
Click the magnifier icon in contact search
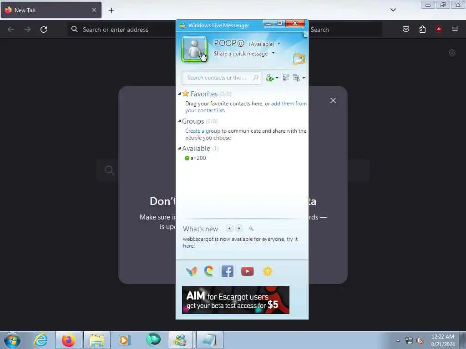pyautogui.click(x=255, y=78)
